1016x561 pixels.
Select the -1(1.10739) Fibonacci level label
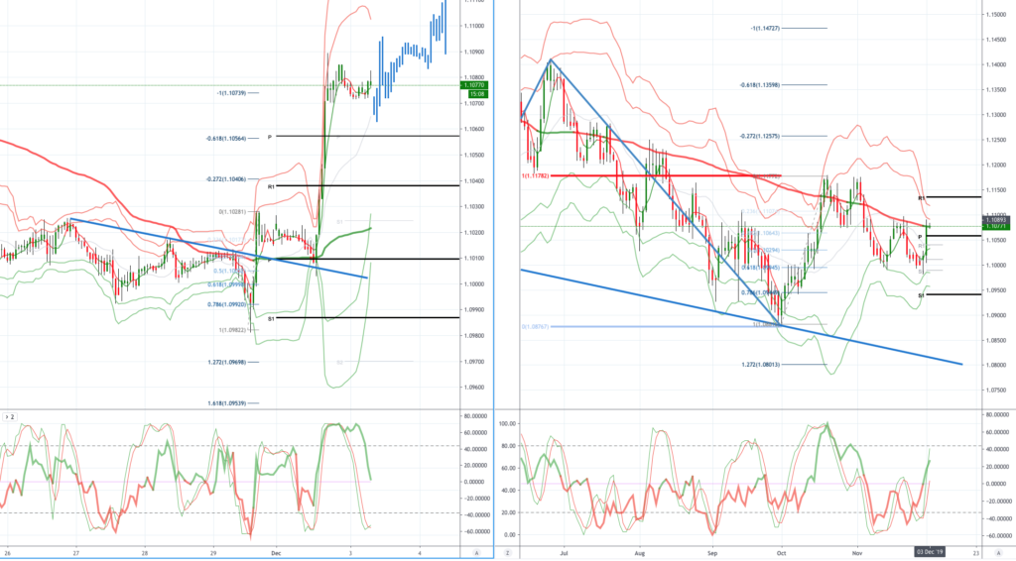pyautogui.click(x=231, y=93)
